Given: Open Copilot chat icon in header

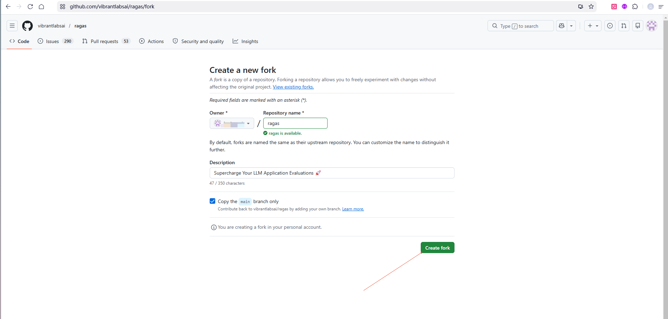Looking at the screenshot, I should coord(562,26).
